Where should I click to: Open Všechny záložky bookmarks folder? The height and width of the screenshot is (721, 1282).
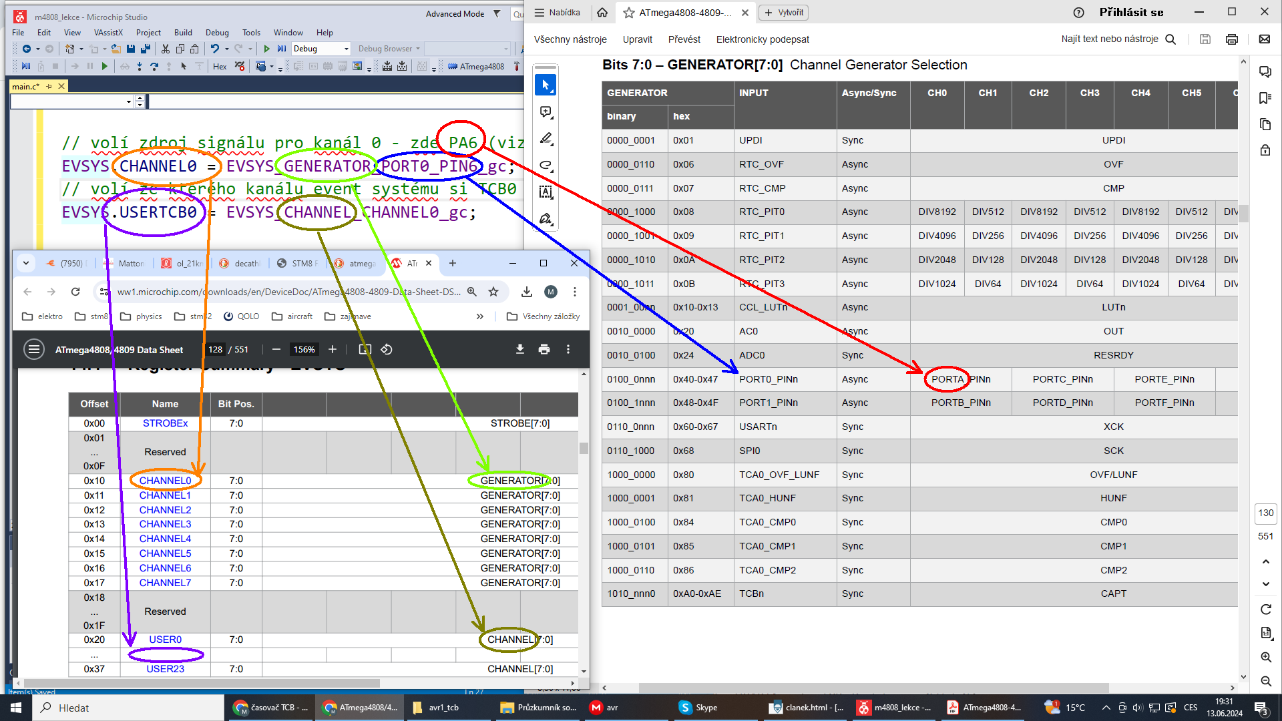pyautogui.click(x=544, y=316)
